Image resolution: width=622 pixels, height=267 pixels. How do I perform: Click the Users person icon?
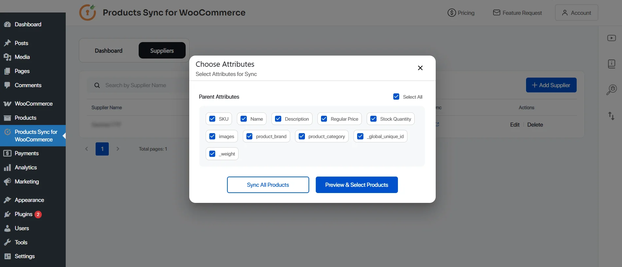coord(7,228)
